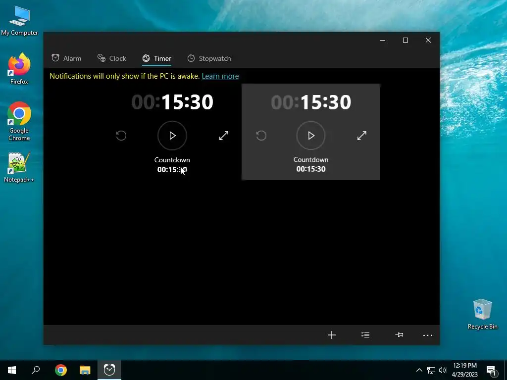The height and width of the screenshot is (380, 507).
Task: Open taskbar search magnifier
Action: tap(36, 370)
